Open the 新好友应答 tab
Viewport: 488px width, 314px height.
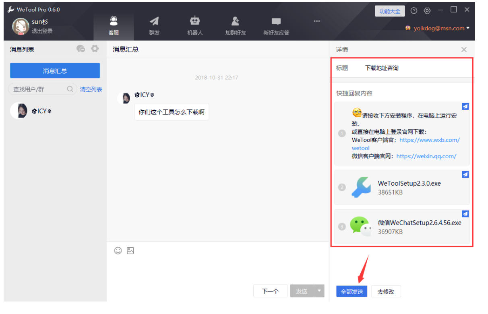pos(276,26)
